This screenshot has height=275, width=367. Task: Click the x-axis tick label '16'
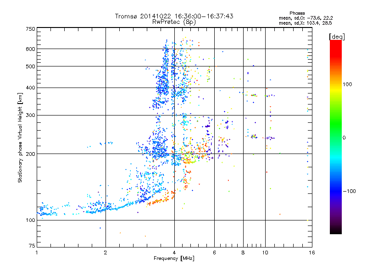pos(312,253)
